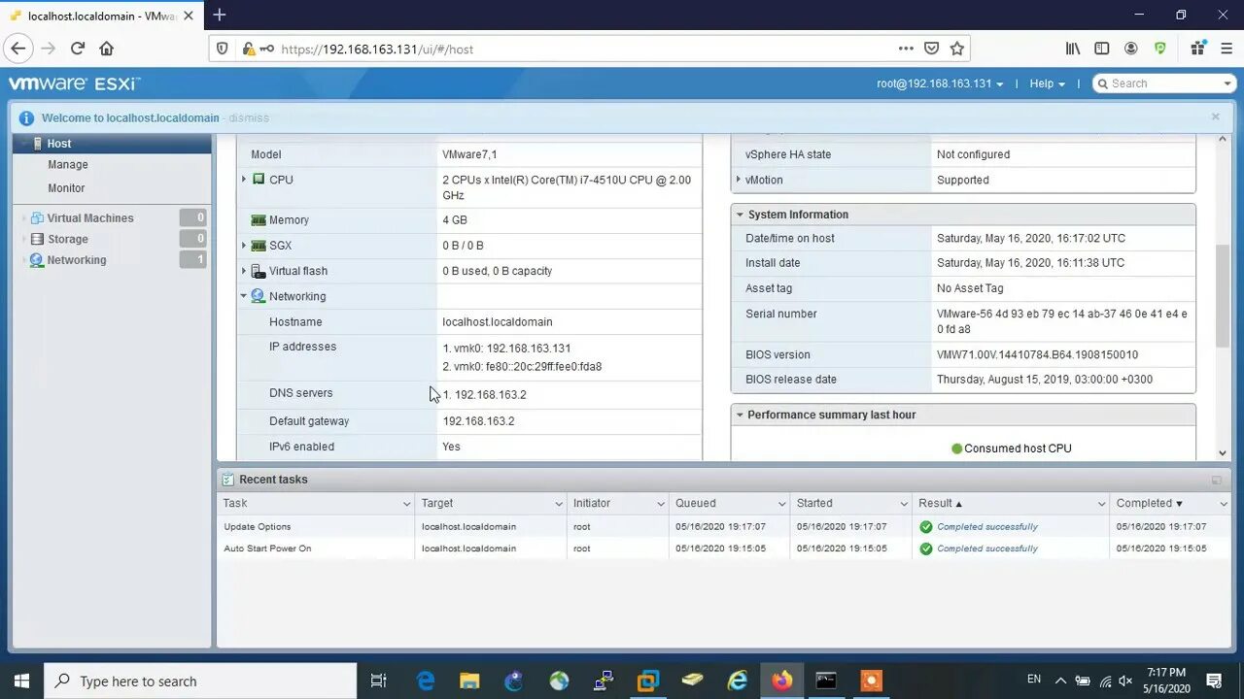Collapse the System Information panel
This screenshot has width=1244, height=699.
point(740,215)
